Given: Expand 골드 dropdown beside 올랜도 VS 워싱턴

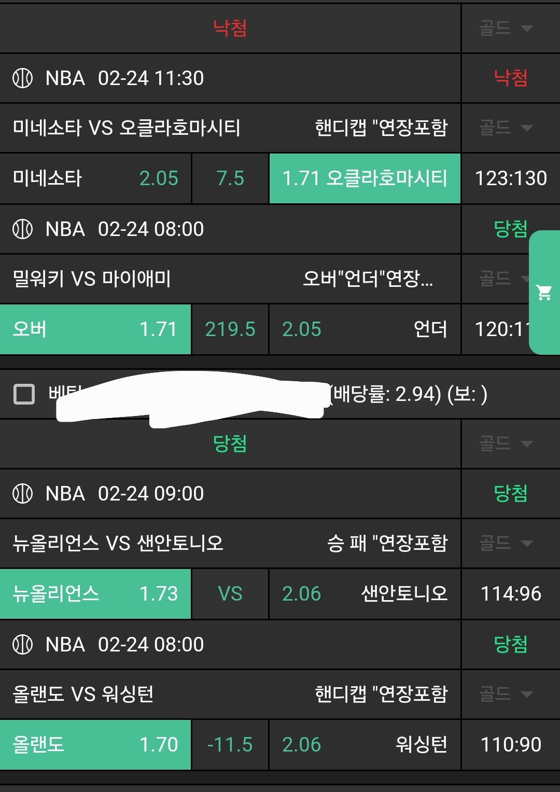Looking at the screenshot, I should coord(506,694).
